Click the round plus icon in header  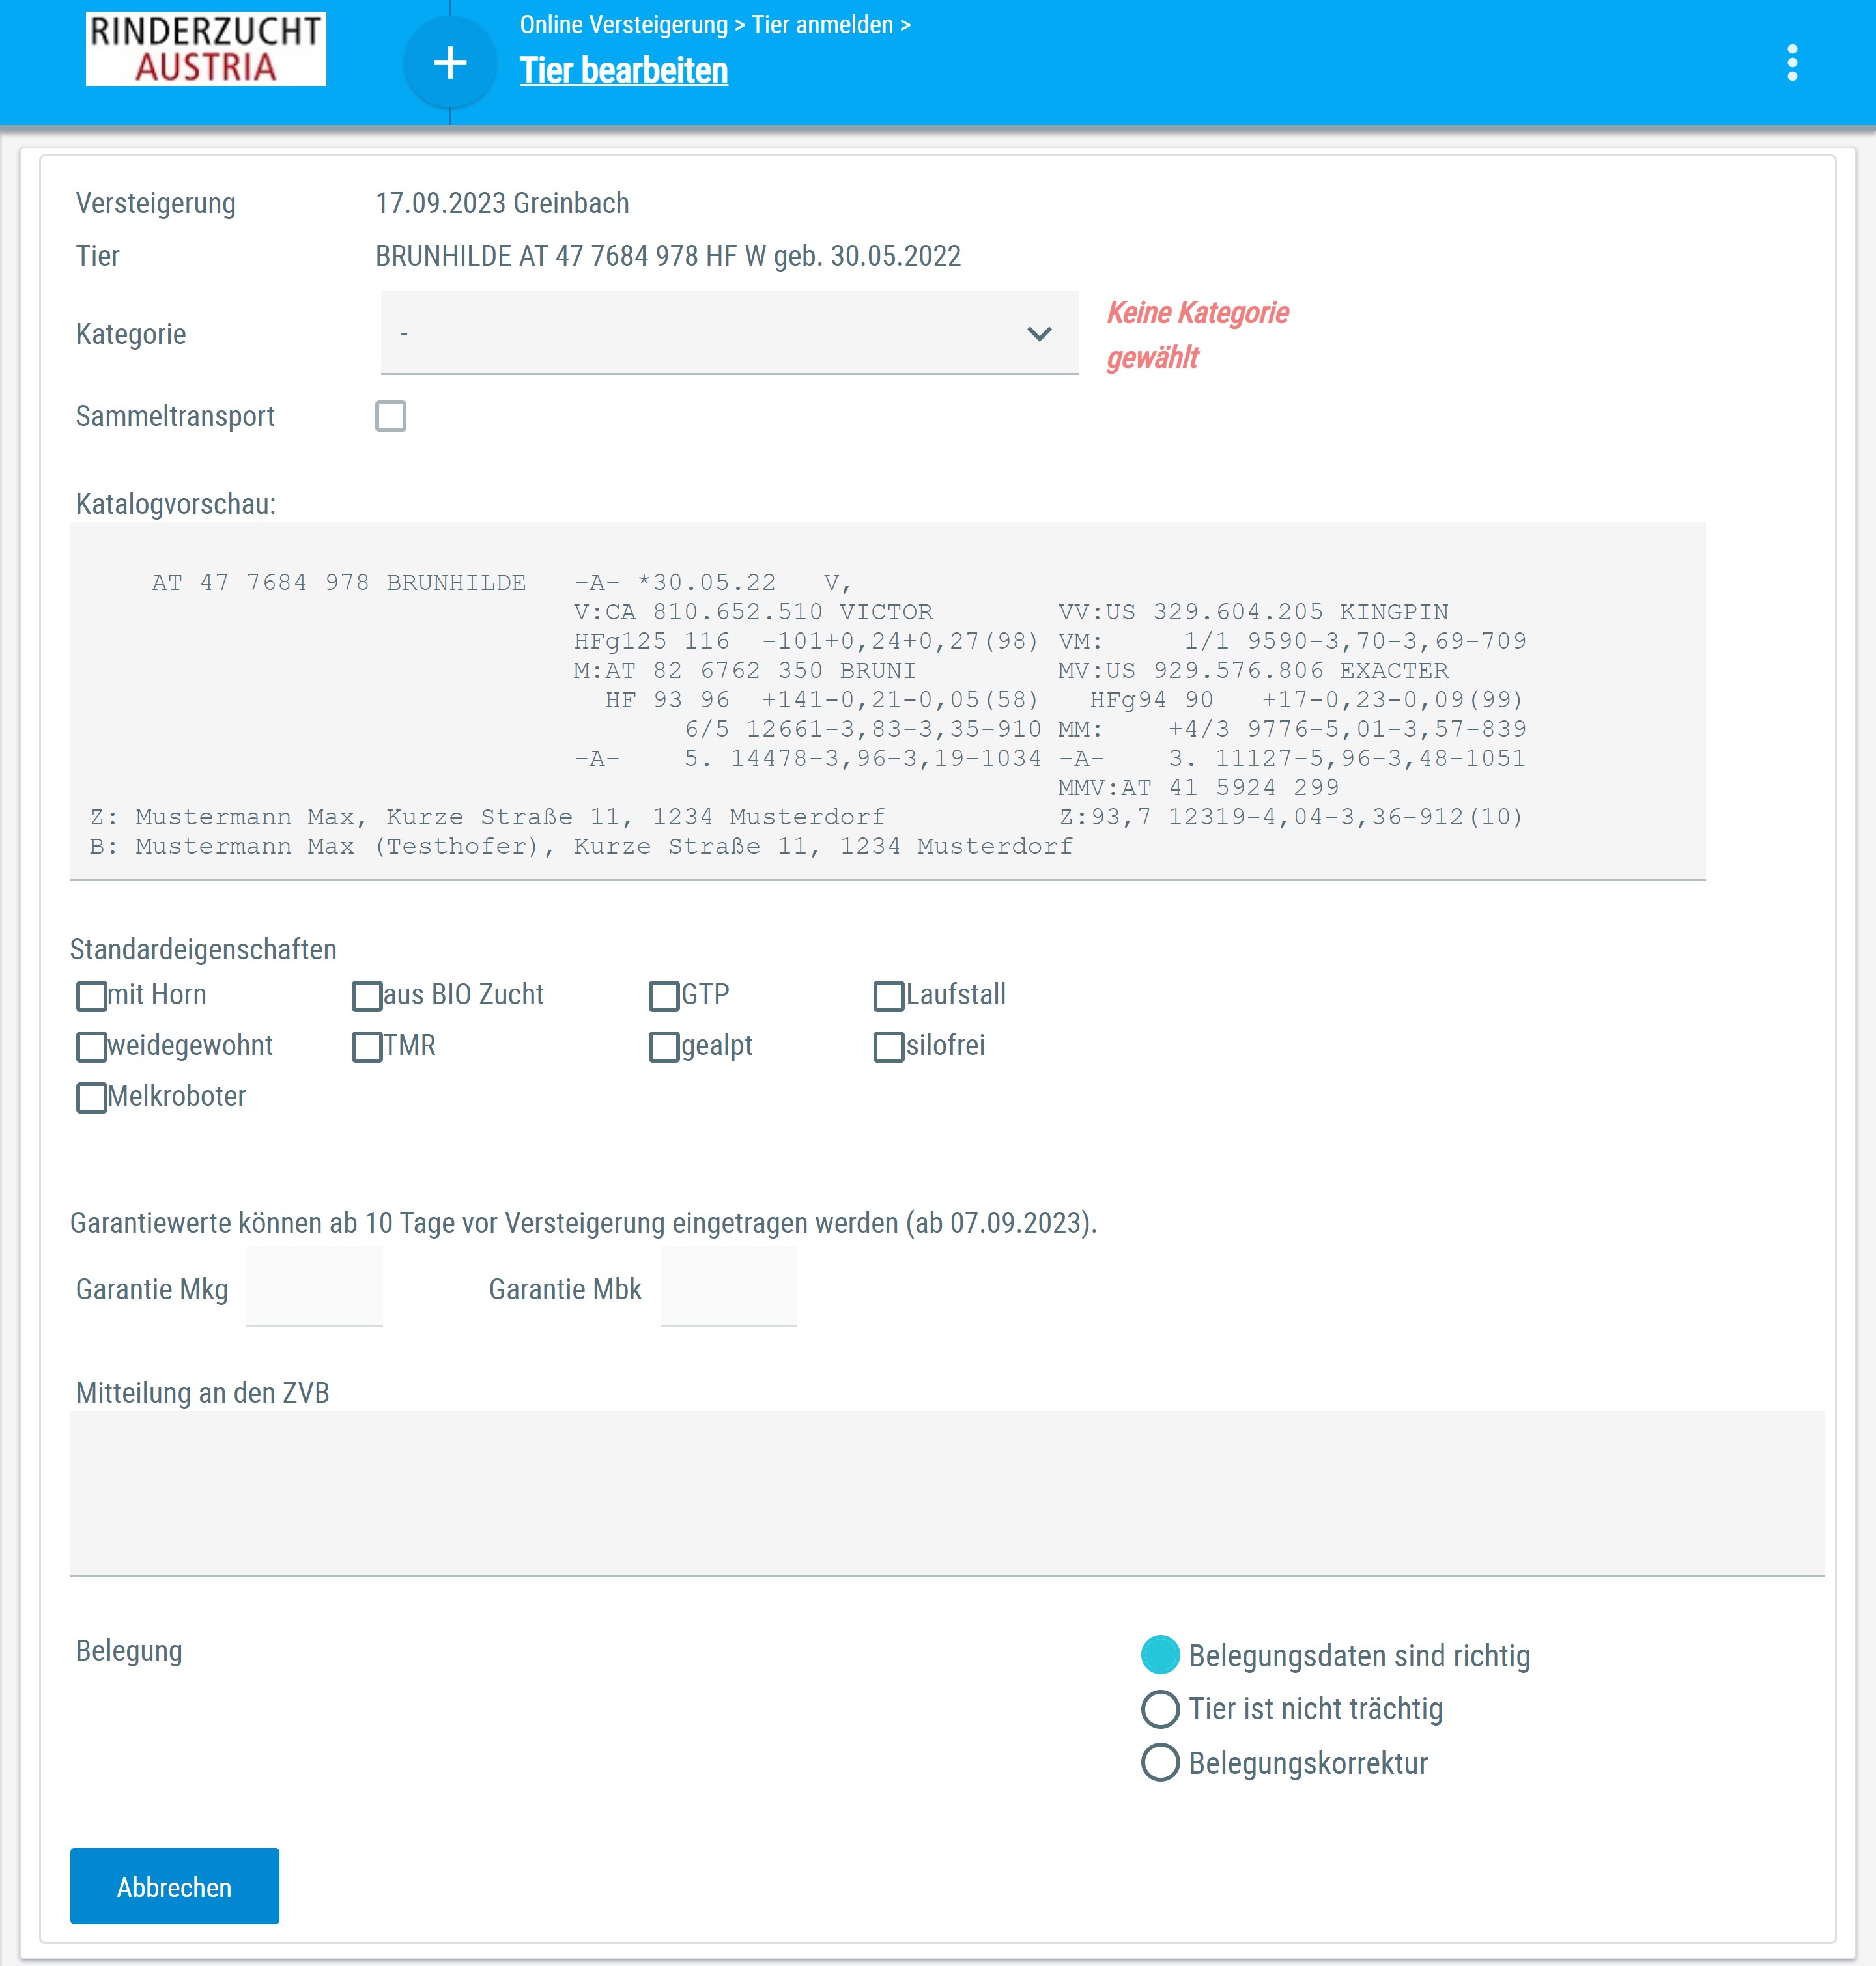click(450, 63)
